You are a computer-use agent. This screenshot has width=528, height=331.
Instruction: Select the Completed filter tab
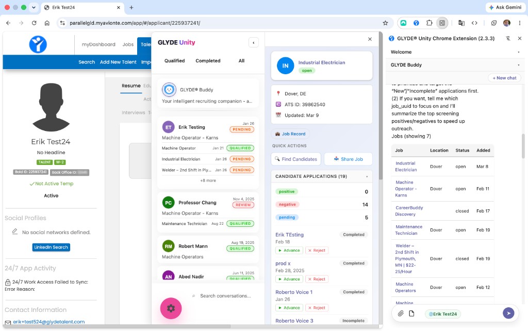[x=208, y=61]
